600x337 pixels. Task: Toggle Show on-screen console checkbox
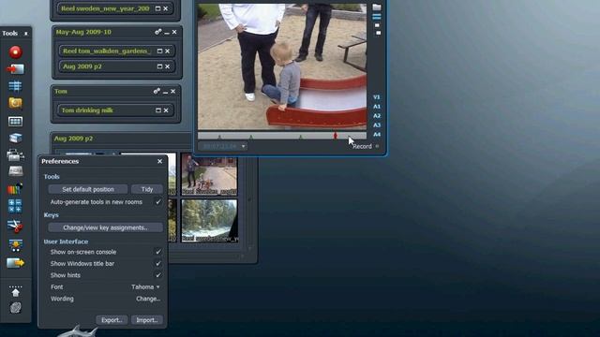[x=158, y=252]
